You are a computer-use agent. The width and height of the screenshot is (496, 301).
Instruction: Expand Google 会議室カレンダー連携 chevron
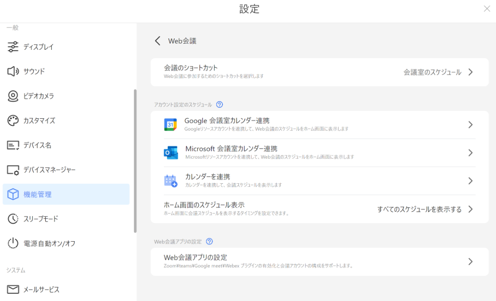[x=470, y=125]
